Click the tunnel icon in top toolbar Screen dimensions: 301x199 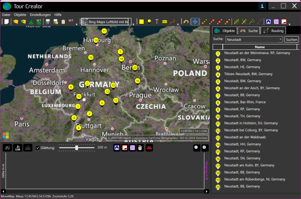point(269,22)
